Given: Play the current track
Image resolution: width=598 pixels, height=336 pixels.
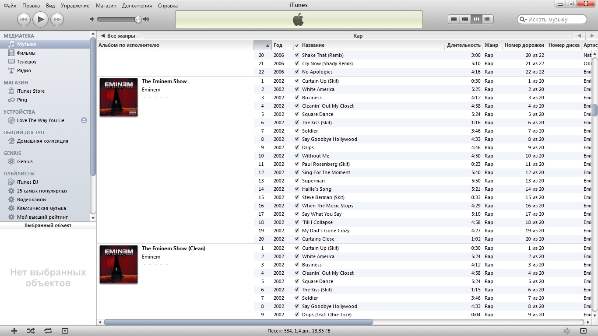Looking at the screenshot, I should [40, 19].
